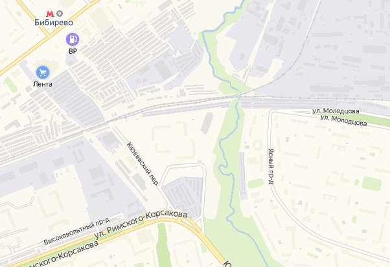The image size is (390, 267).
Task: Click the upper ул. Римского-Корсакова label
Action: (141, 225)
